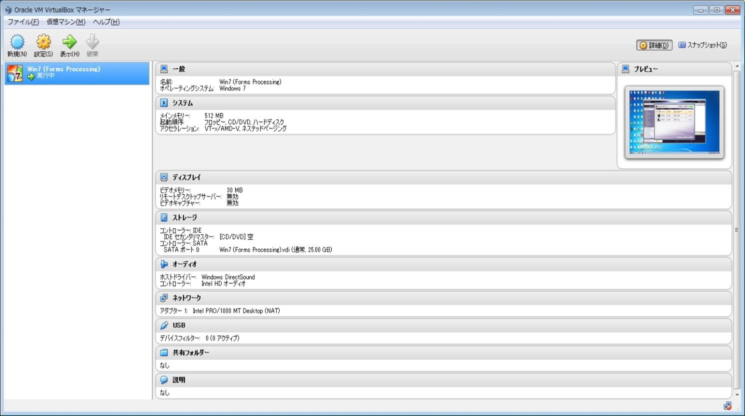Image resolution: width=745 pixels, height=416 pixels.
Task: Select the Win7 (Forms Processing) VM icon
Action: [15, 73]
